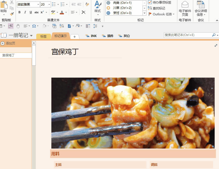Open the font name dropdown
Viewport: 219px width, 169px height.
(38, 4)
